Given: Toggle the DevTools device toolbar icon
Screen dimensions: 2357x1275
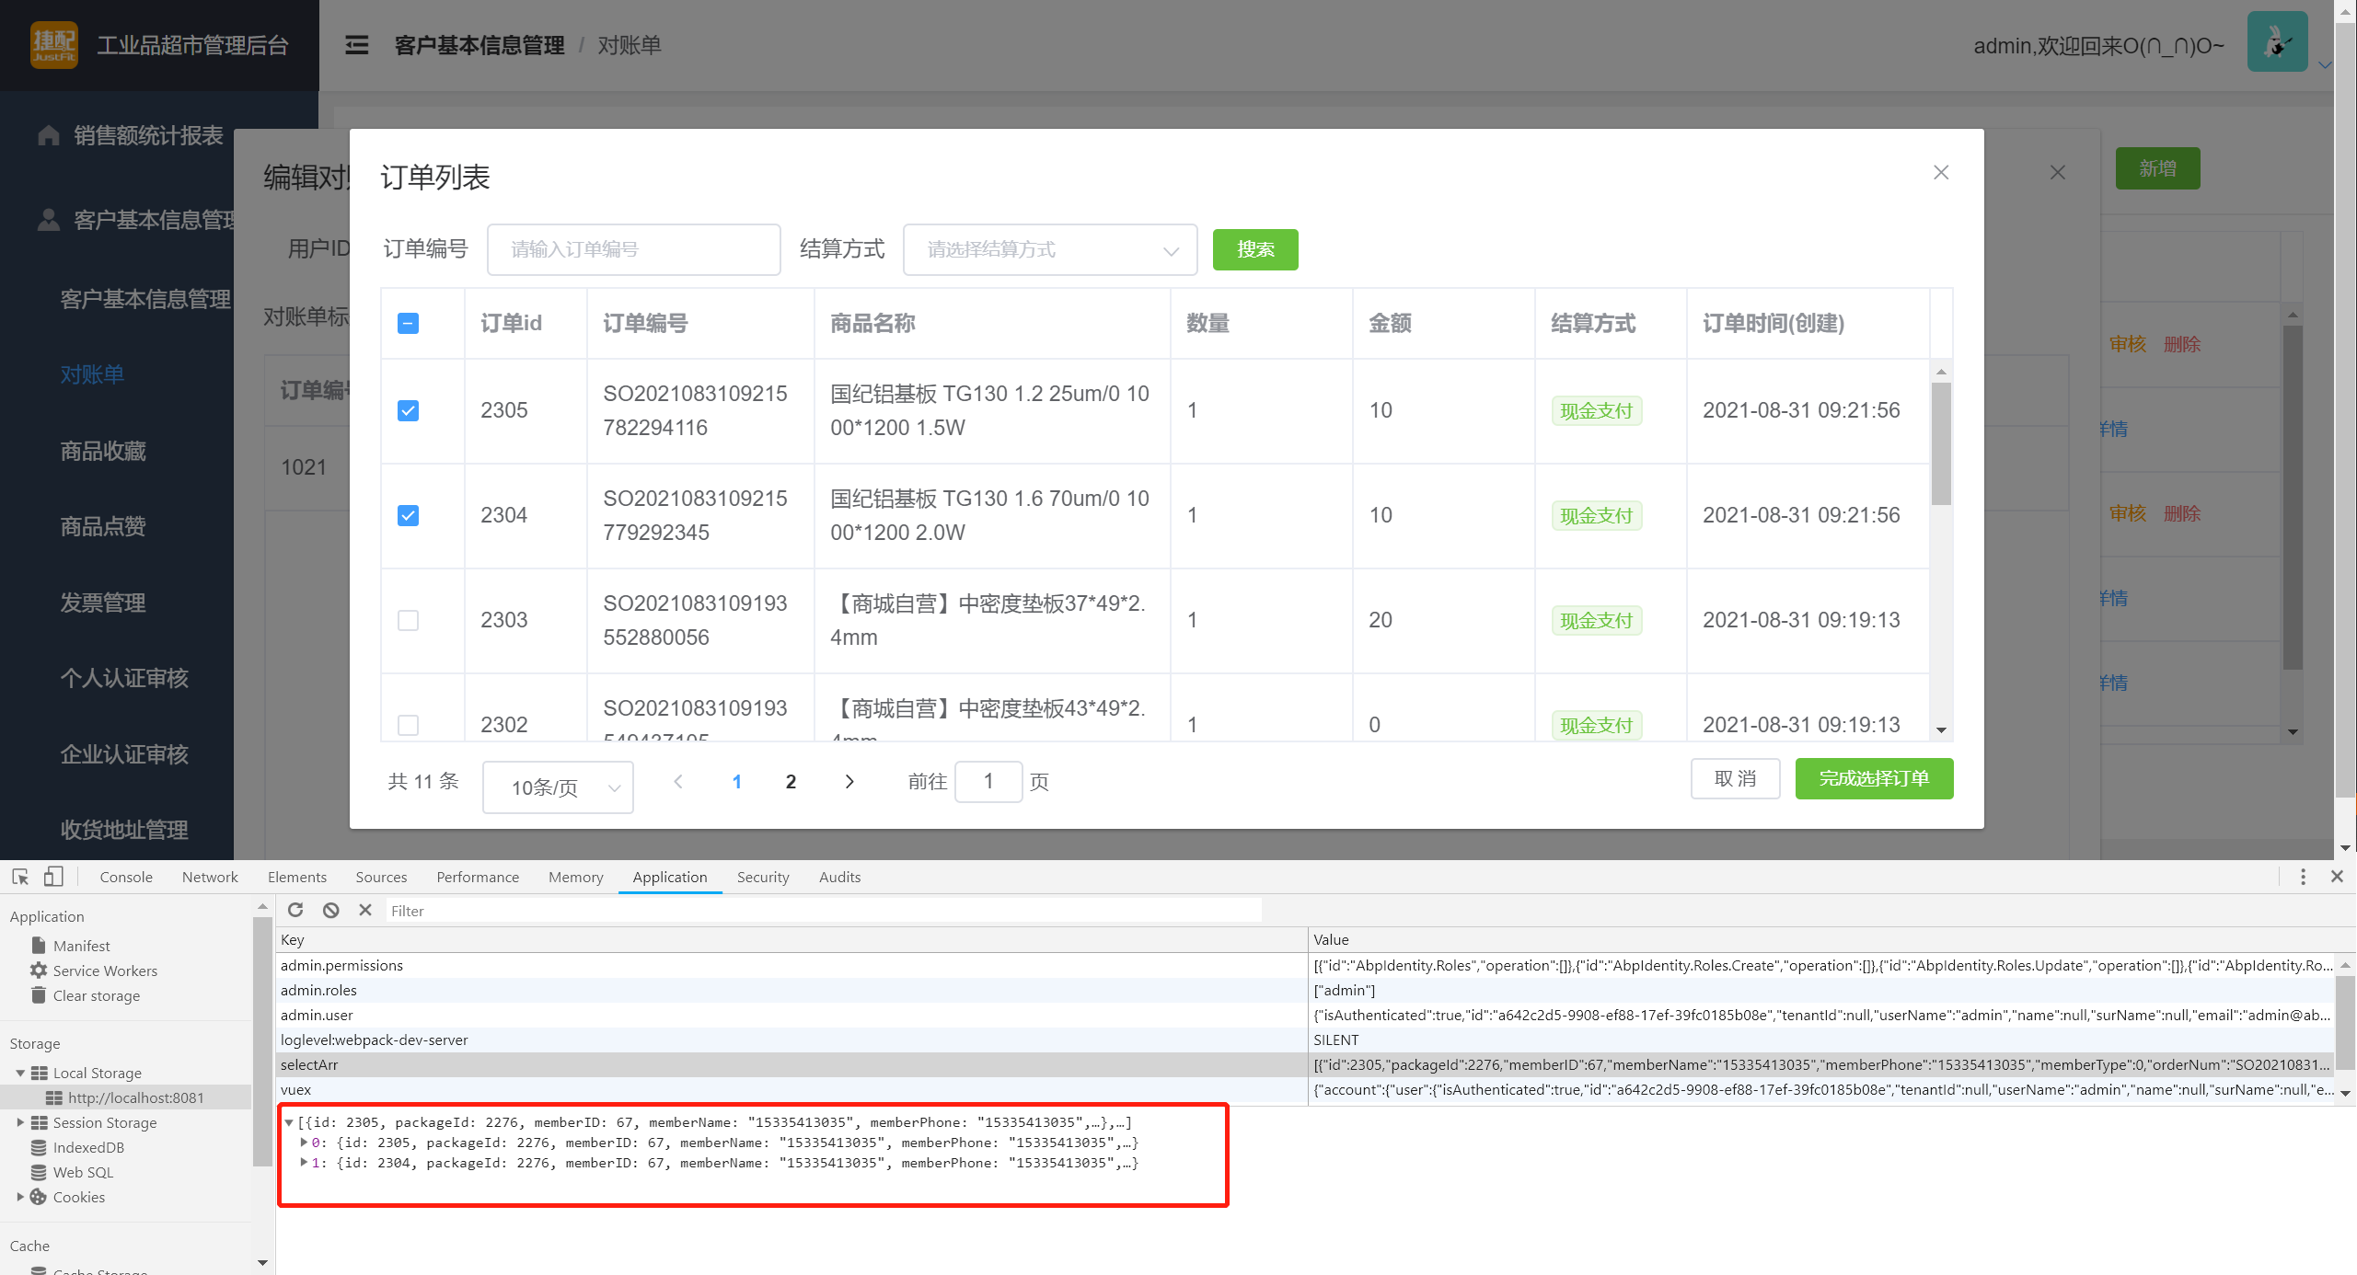Looking at the screenshot, I should [53, 877].
